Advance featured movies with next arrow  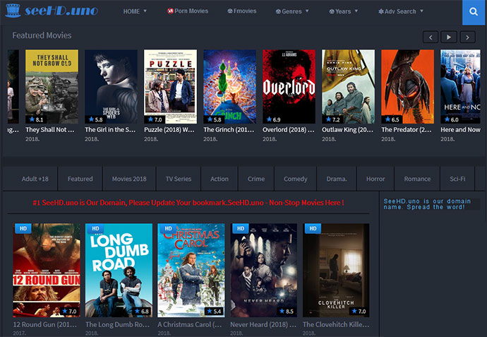tap(467, 37)
